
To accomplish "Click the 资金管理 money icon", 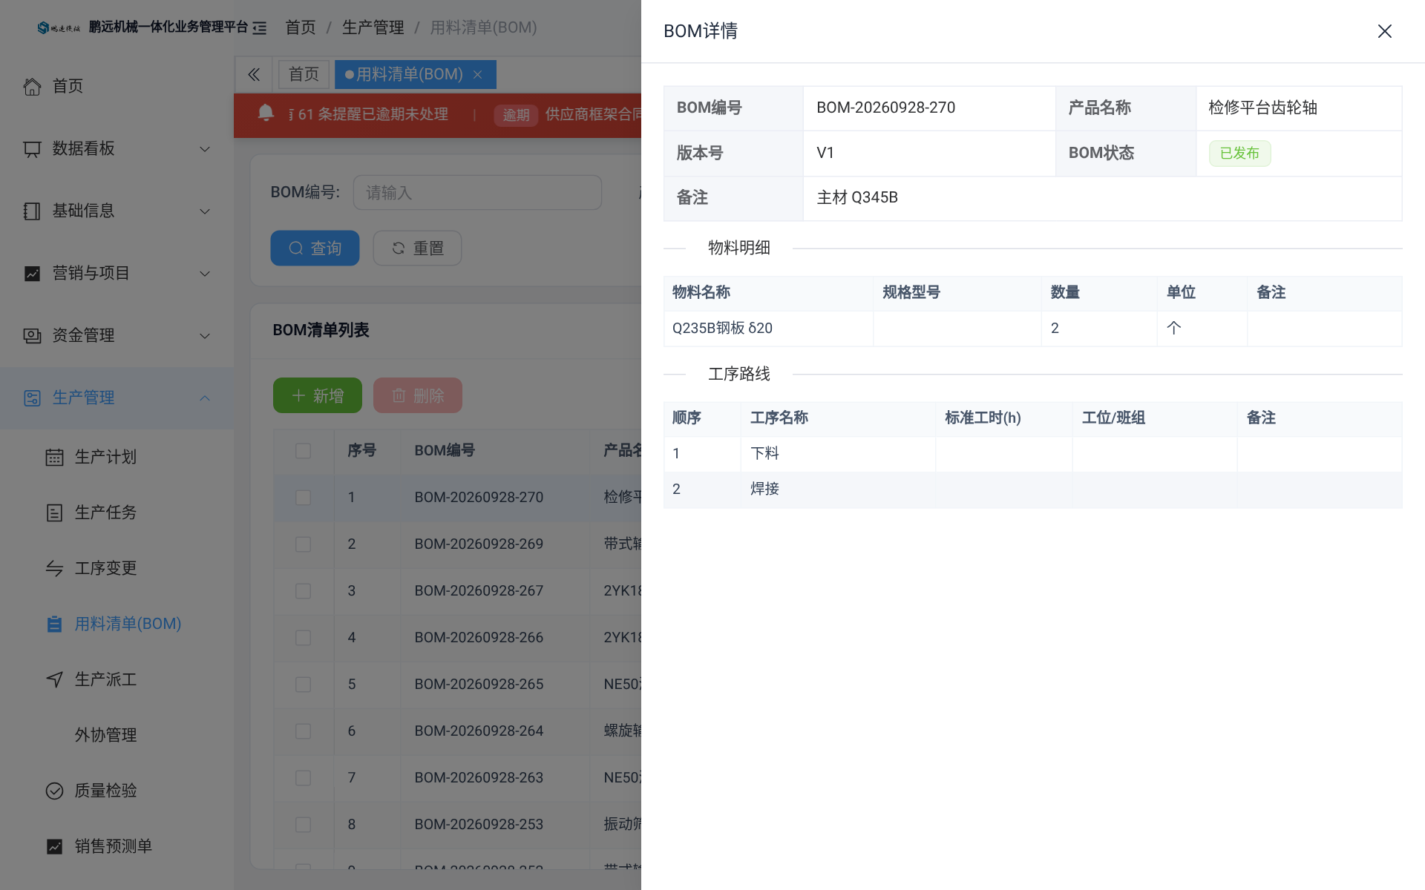I will 32,335.
